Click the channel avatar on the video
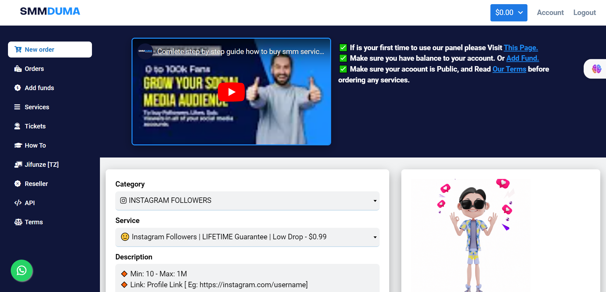Image resolution: width=606 pixels, height=292 pixels. (145, 51)
